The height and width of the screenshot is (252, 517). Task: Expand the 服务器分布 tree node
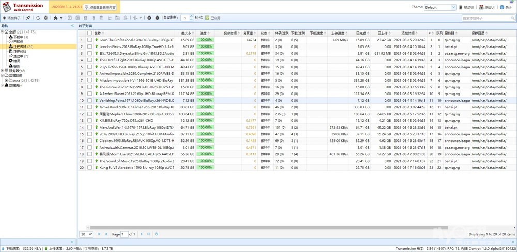(x=2, y=71)
